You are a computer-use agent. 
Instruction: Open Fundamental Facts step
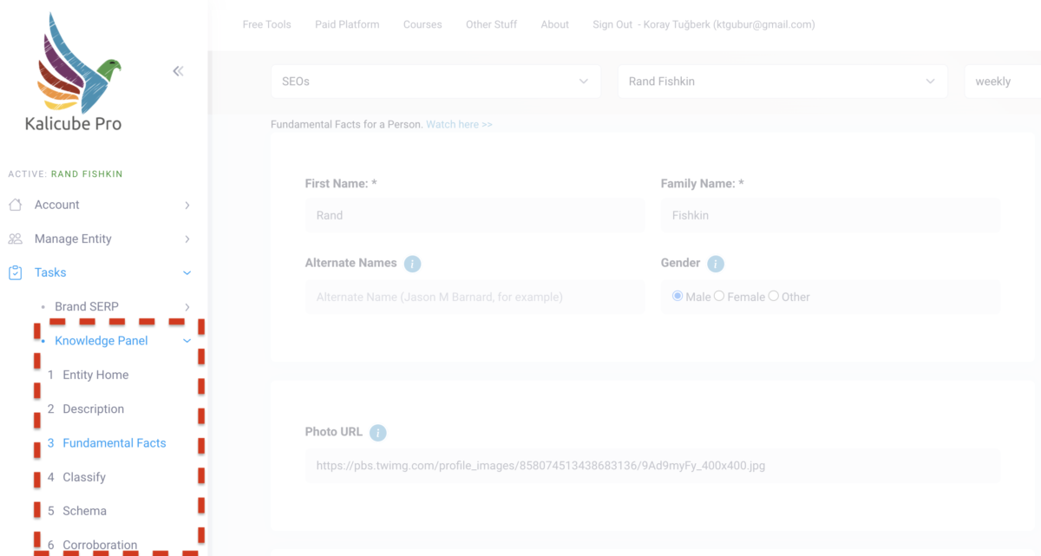(x=115, y=442)
